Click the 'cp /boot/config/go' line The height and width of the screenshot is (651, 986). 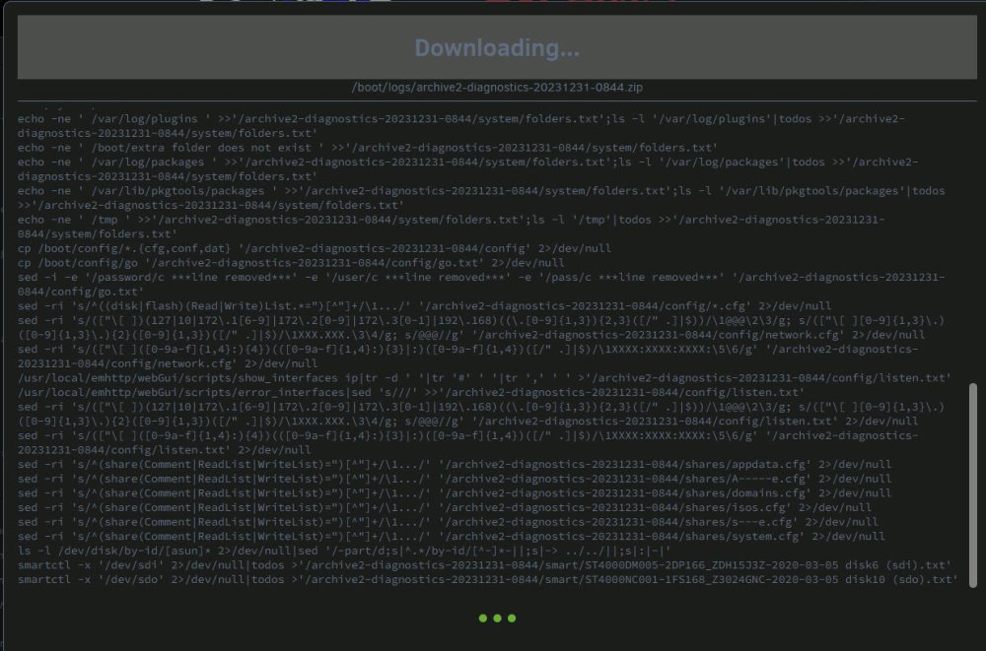291,263
